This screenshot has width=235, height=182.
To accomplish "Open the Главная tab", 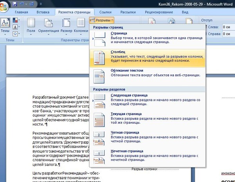I will coord(22,12).
